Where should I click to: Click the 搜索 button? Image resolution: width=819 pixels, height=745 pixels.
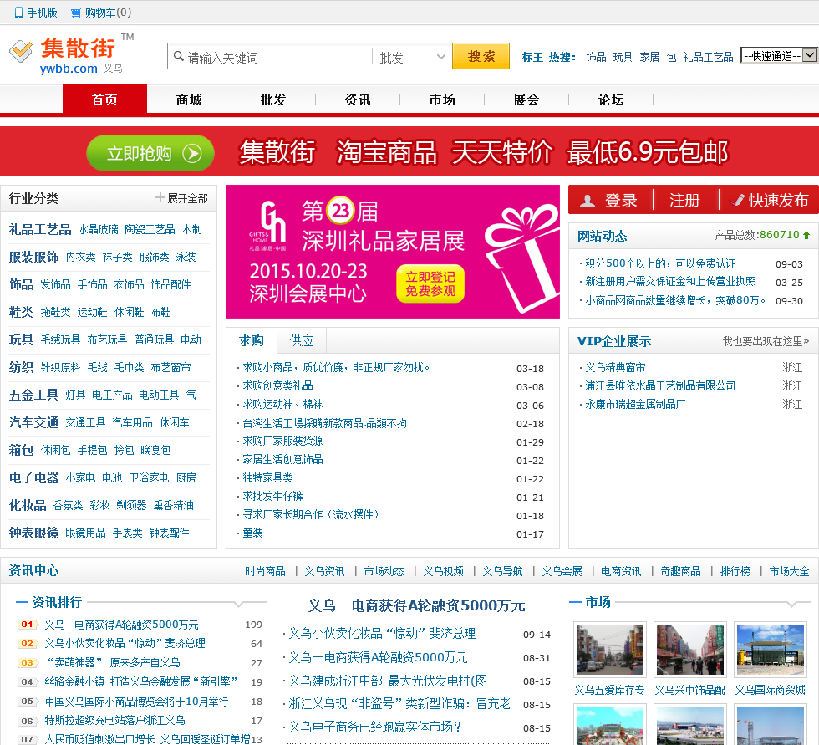pyautogui.click(x=481, y=56)
